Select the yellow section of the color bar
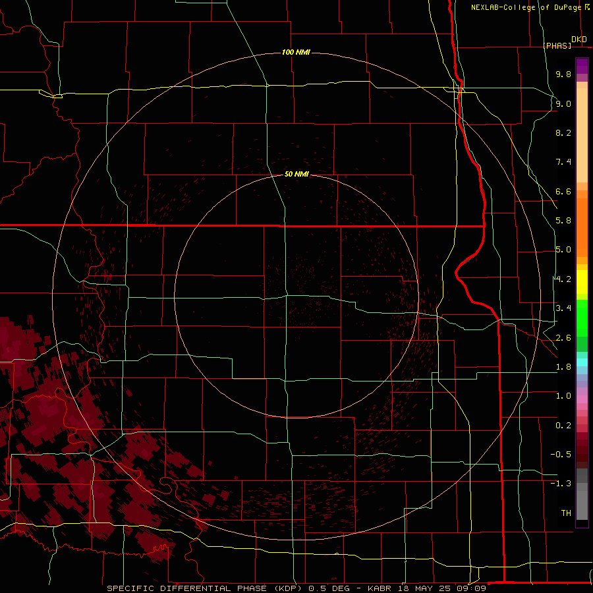This screenshot has height=593, width=593. coord(582,282)
